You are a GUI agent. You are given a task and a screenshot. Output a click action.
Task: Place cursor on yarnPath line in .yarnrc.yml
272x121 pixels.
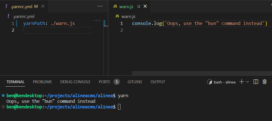point(49,24)
